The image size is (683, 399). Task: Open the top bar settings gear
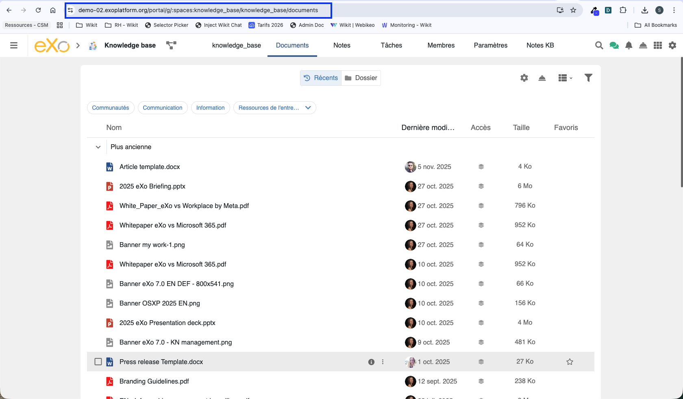point(672,46)
